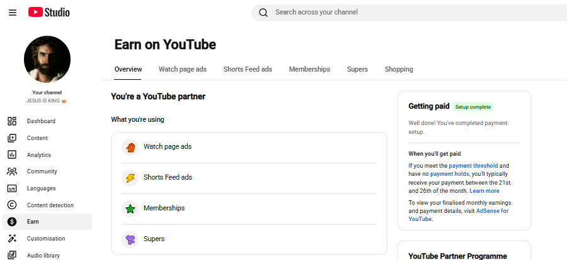
Task: Click the Your channel label
Action: tap(47, 93)
